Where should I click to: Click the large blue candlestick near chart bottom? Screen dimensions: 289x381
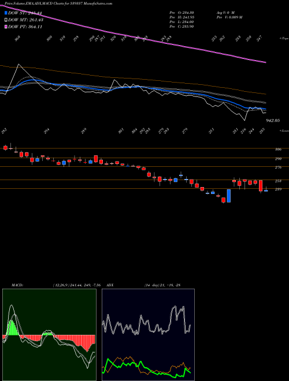coord(229,196)
